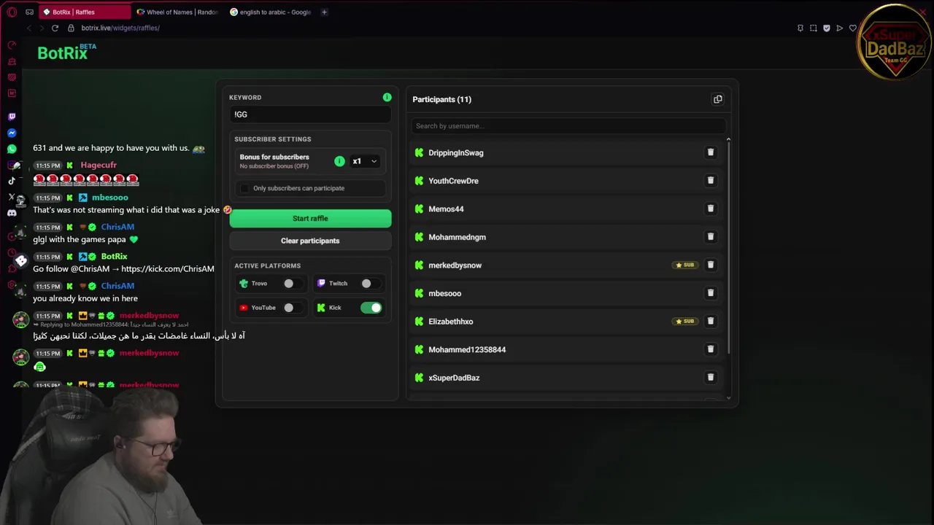Delete mbesooo from participants

point(710,292)
